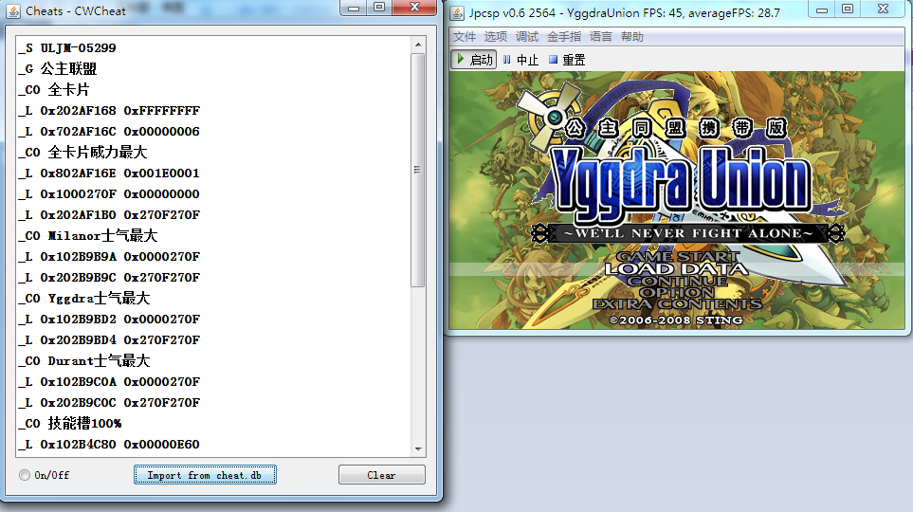Open the 选项 menu
This screenshot has height=512, width=913.
pyautogui.click(x=496, y=37)
